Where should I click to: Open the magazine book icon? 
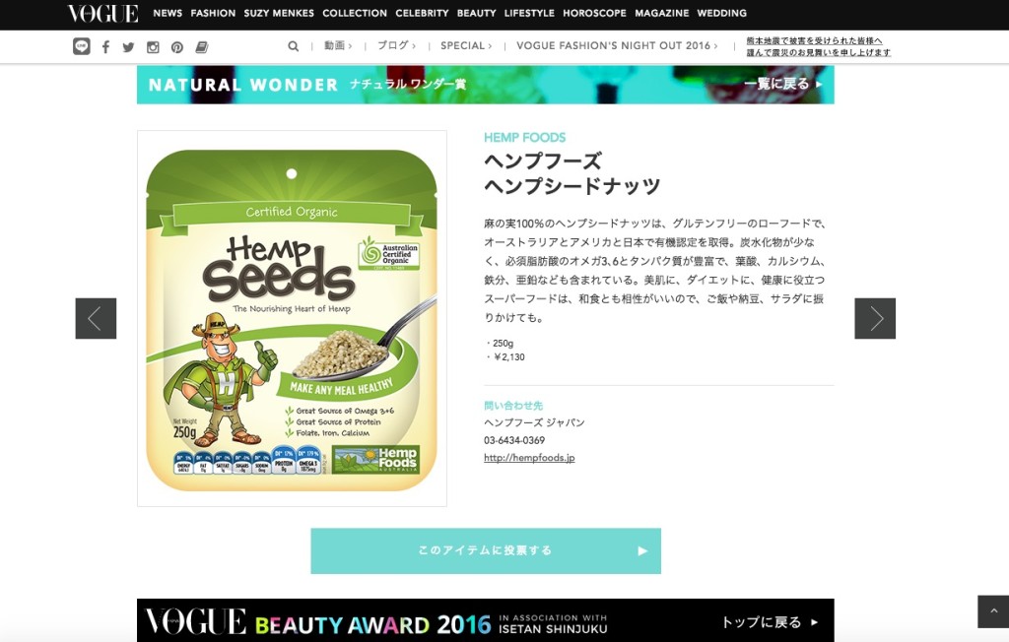tap(201, 47)
